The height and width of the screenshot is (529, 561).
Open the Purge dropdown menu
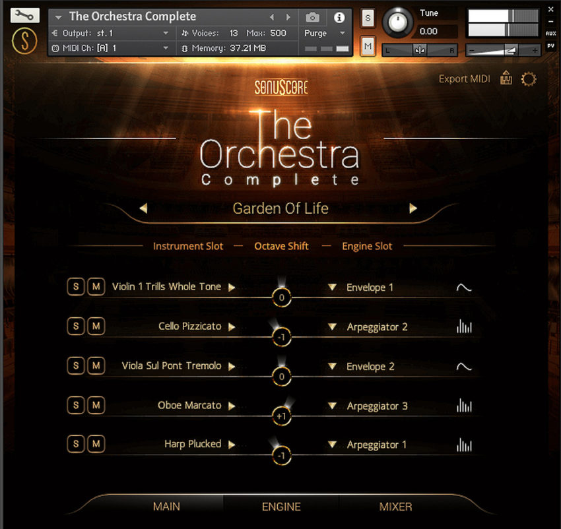pos(325,33)
